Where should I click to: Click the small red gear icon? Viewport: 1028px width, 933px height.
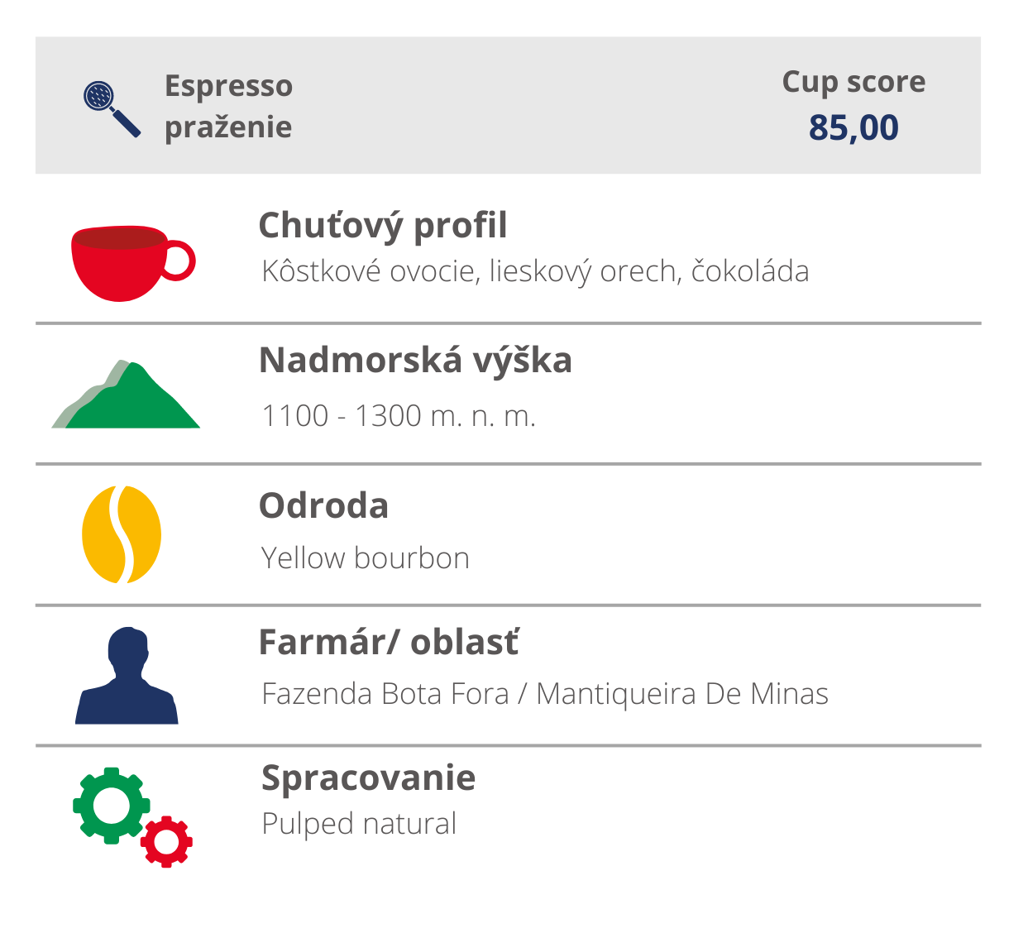pyautogui.click(x=166, y=841)
